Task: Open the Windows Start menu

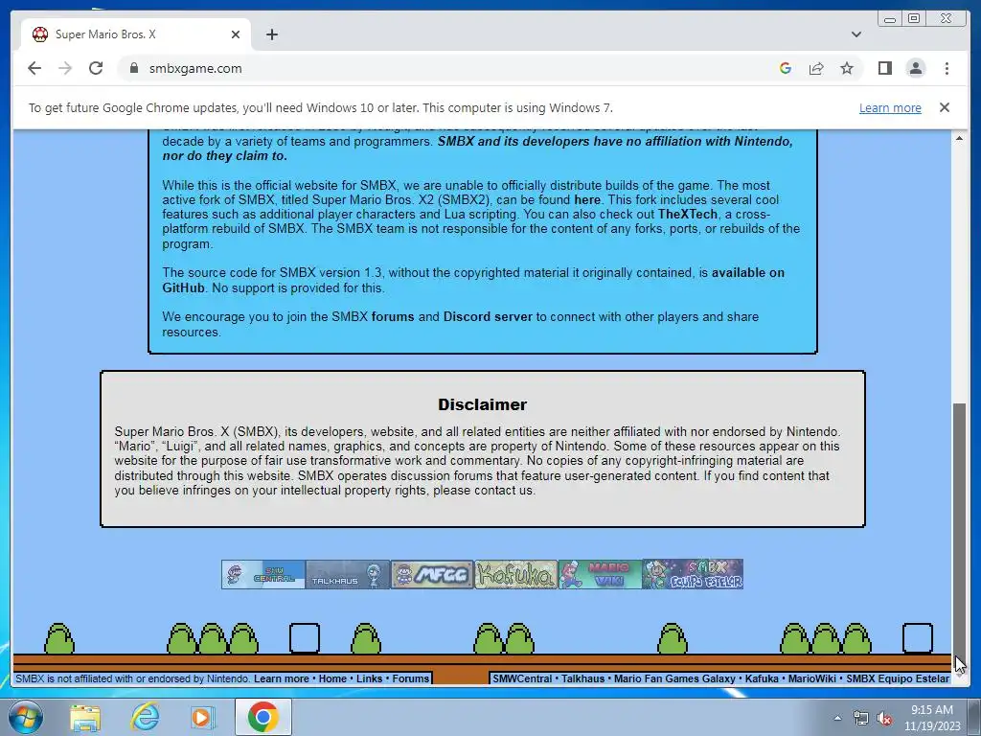Action: pyautogui.click(x=25, y=717)
